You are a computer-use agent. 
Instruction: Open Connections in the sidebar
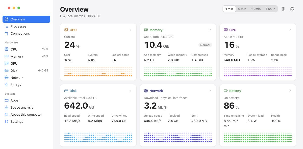[26, 33]
